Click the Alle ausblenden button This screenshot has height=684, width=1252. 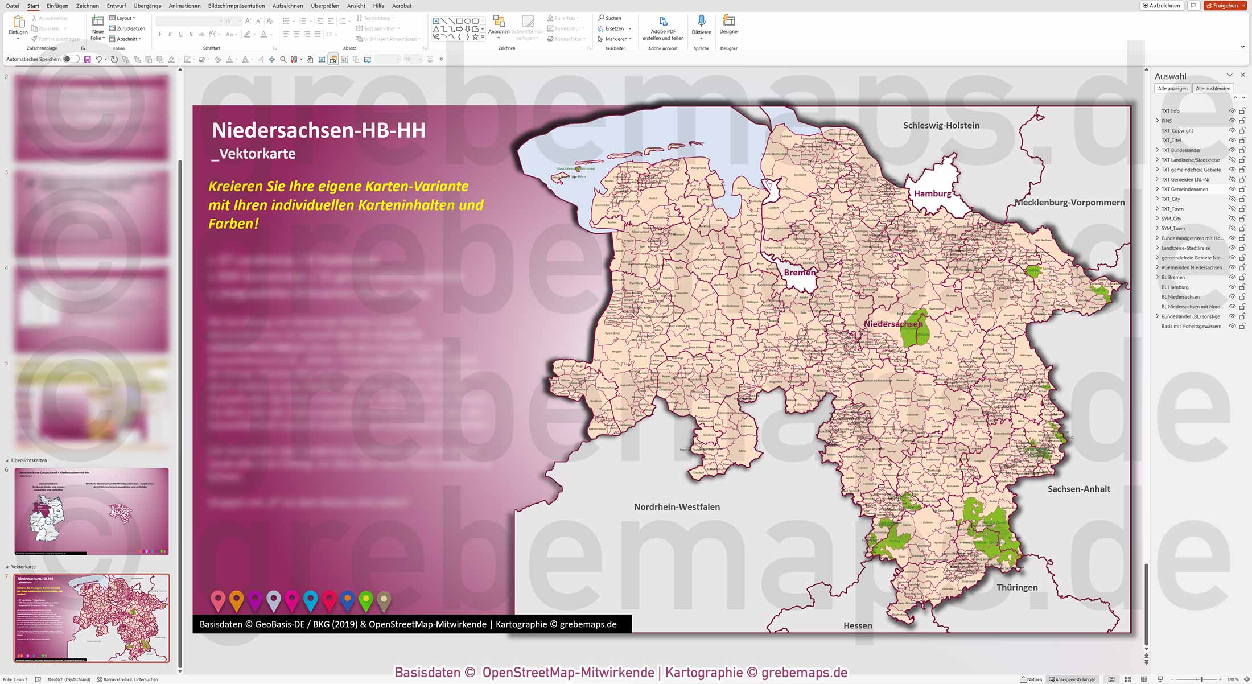(x=1213, y=88)
